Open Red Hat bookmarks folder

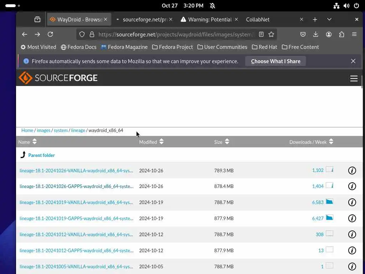pyautogui.click(x=264, y=47)
